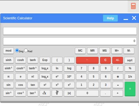Subtract from memory with the M- button
Image resolution: width=139 pixels, height=106 pixels.
pos(129,51)
